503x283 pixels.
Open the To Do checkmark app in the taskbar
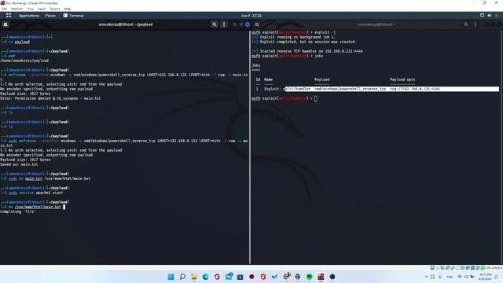(x=275, y=277)
